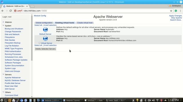Image resolution: width=183 pixels, height=102 pixels.
Task: Click the lightbulb tray icon
Action: [137, 100]
